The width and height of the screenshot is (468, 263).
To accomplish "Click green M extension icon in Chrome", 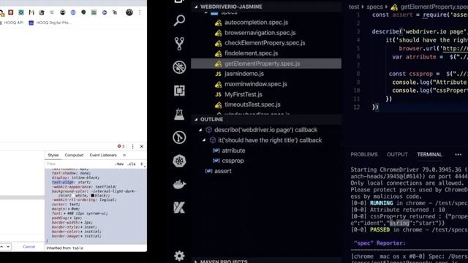I will 31,12.
